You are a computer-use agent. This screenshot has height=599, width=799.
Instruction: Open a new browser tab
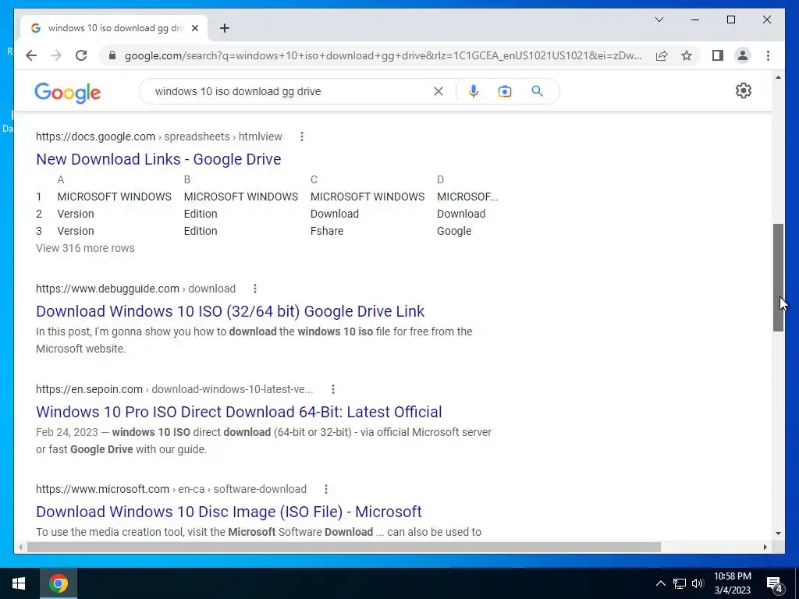click(x=224, y=28)
